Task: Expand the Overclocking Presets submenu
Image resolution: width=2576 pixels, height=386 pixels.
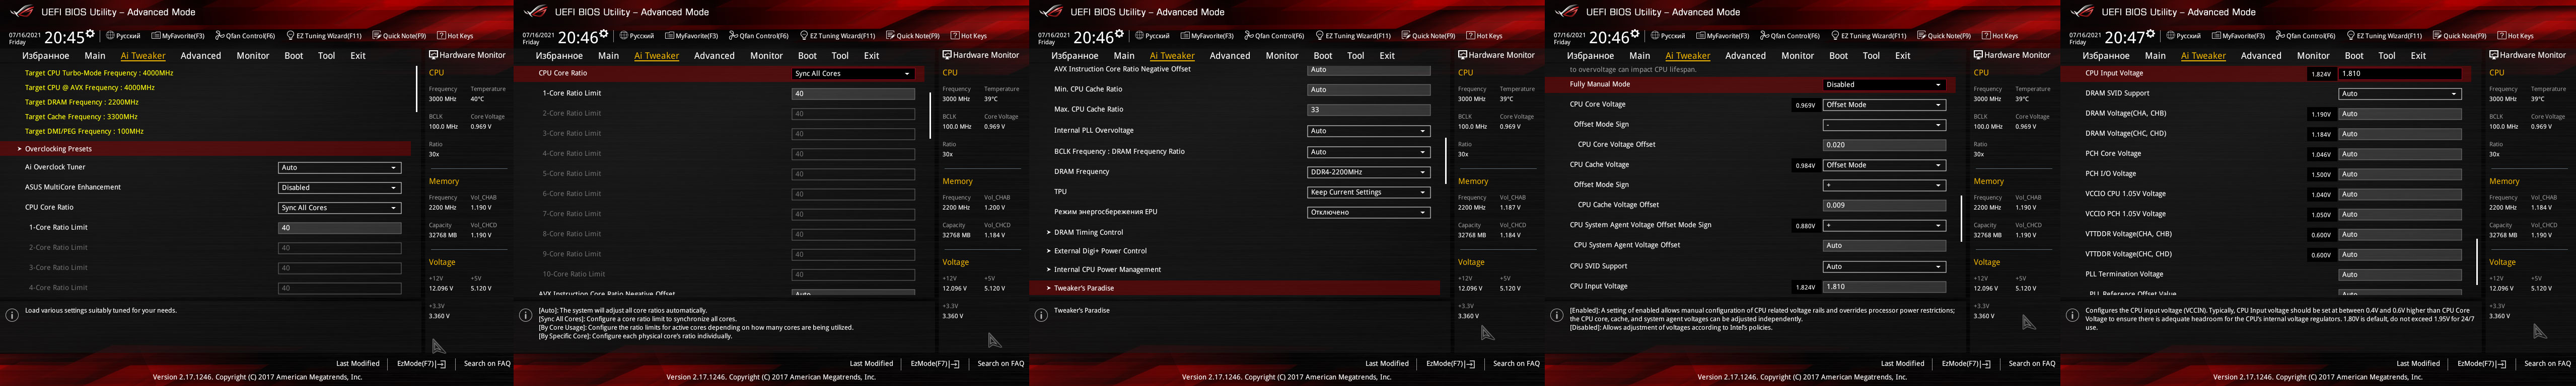Action: coord(205,149)
